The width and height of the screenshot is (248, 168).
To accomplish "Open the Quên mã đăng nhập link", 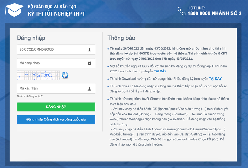I will pyautogui.click(x=30, y=96).
